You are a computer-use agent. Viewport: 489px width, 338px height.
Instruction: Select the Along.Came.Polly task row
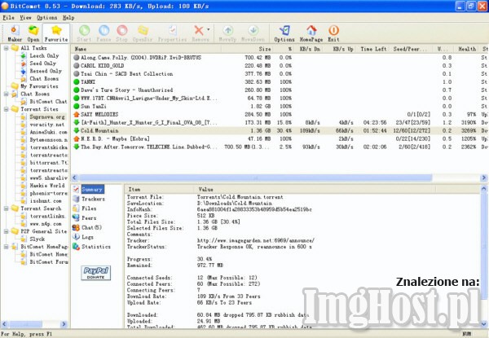pyautogui.click(x=280, y=58)
